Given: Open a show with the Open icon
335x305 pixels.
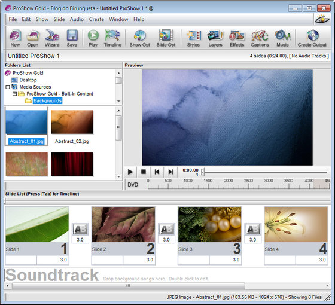Looking at the screenshot, I should 32,38.
